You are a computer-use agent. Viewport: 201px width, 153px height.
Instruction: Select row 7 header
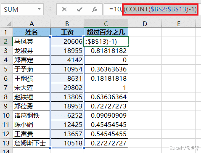[6, 88]
